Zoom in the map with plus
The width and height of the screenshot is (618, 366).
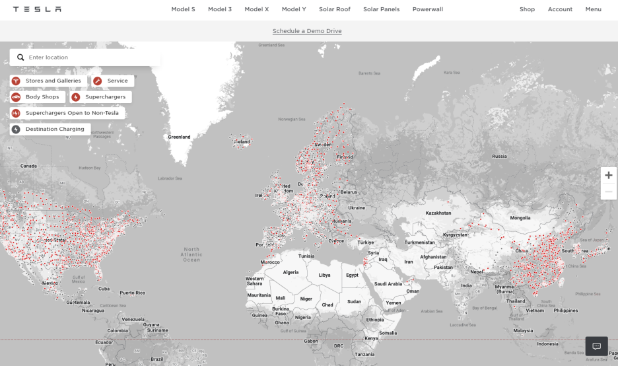(x=609, y=175)
